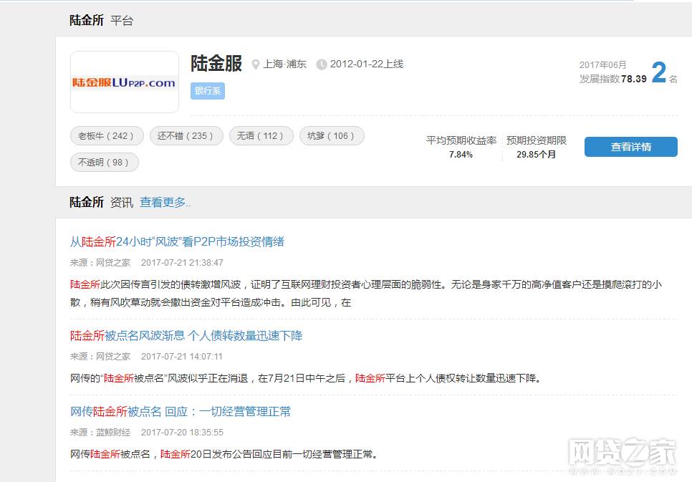Open article 陆金所被点名风波渐息 个人债转数量迅速下降
The width and height of the screenshot is (692, 482).
click(x=186, y=336)
